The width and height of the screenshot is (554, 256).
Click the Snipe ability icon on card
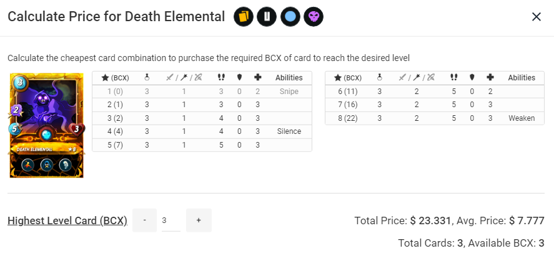point(27,165)
